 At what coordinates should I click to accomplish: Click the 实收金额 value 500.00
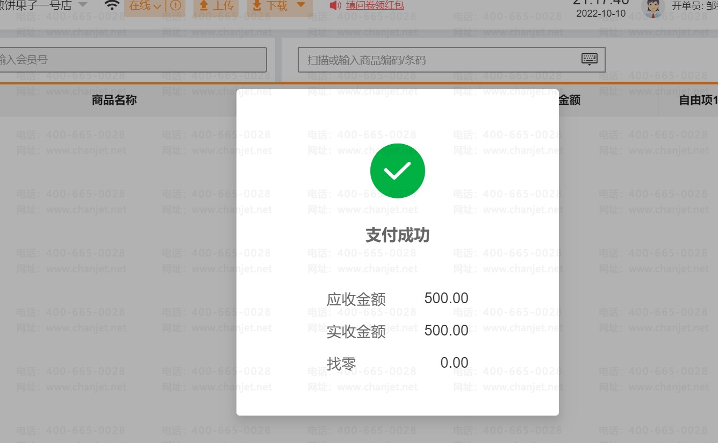click(x=446, y=331)
